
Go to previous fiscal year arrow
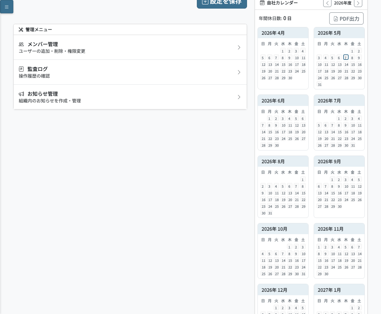327,3
